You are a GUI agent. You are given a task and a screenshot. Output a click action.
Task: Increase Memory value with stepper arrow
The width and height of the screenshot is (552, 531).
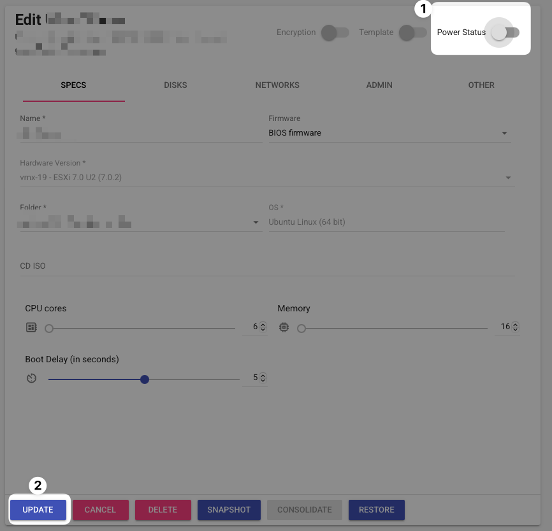[515, 325]
